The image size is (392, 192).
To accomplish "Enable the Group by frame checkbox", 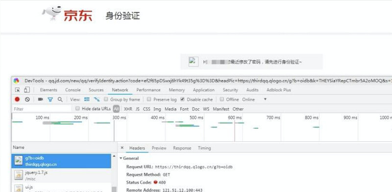I will (106, 99).
